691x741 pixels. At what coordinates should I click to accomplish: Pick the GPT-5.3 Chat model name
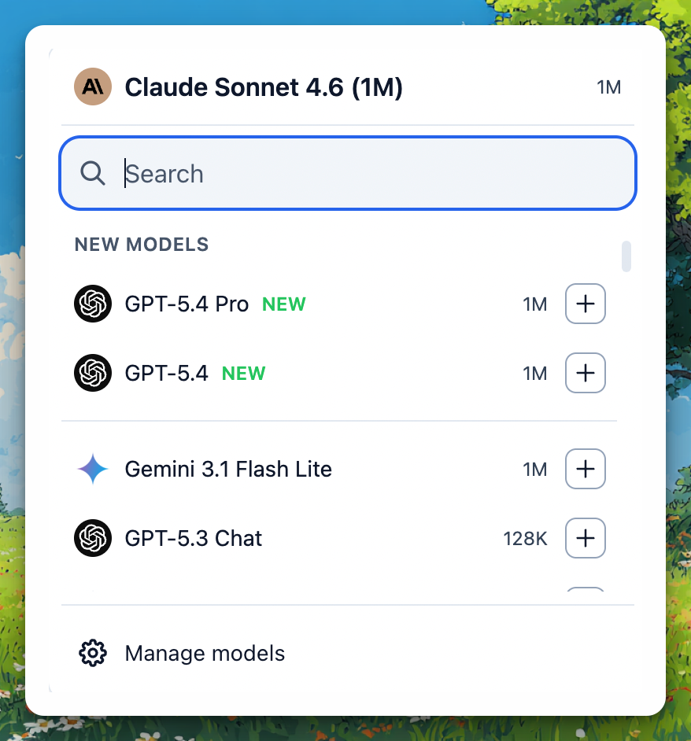coord(194,539)
